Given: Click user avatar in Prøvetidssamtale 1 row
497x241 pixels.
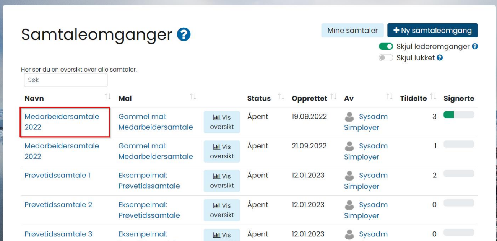Looking at the screenshot, I should coord(349,176).
